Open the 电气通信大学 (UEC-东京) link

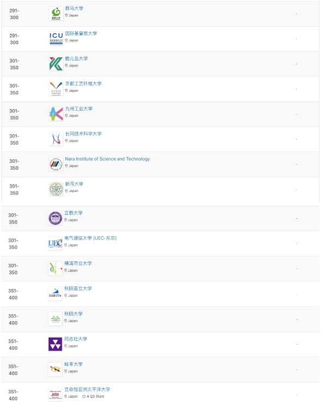coord(90,238)
